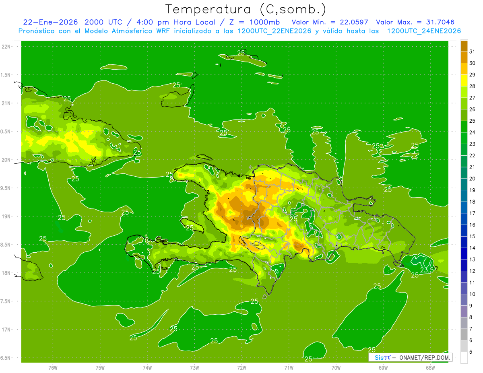Click the green legend swatch between 24 and 25
This screenshot has height=373, width=483.
tap(464, 126)
